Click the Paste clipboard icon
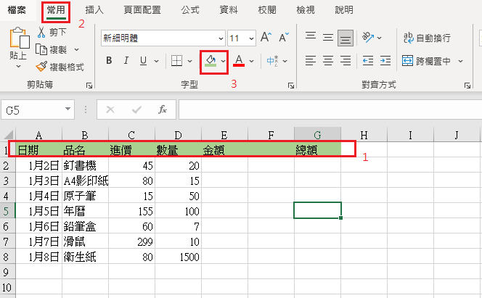The width and height of the screenshot is (482, 298). (x=20, y=38)
